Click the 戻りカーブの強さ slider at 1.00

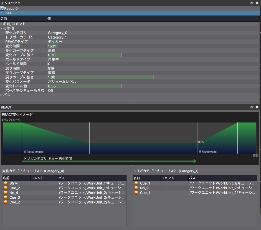100,77
